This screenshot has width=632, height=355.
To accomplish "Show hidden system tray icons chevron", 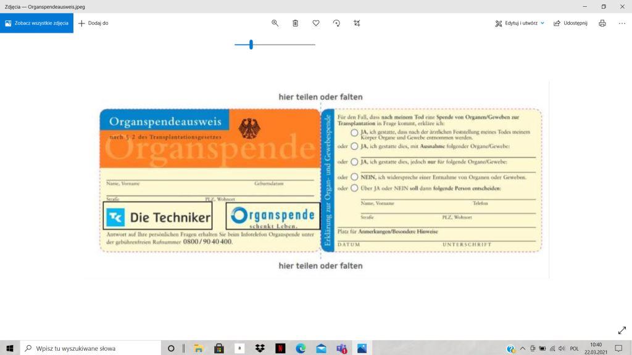I will point(523,348).
